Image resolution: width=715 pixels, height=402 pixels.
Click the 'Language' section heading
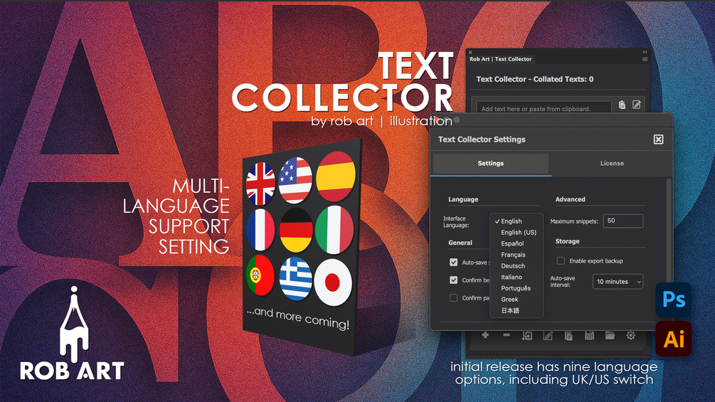[x=463, y=199]
